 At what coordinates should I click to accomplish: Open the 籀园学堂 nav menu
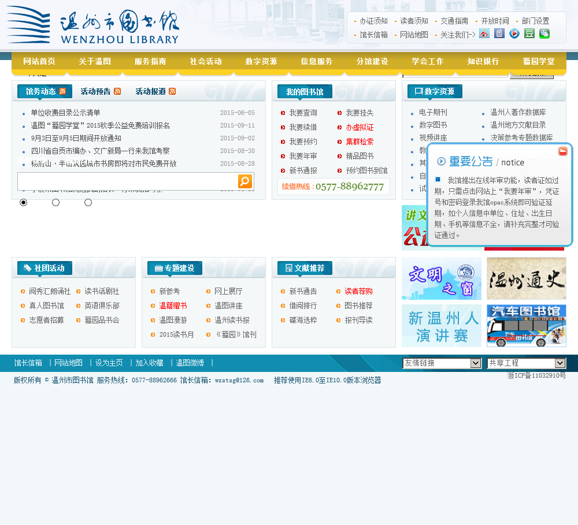[x=539, y=62]
